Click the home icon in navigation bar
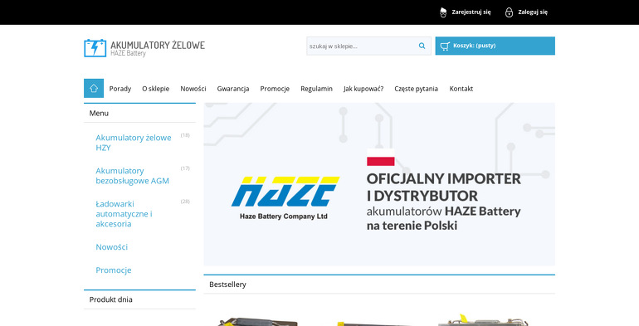The height and width of the screenshot is (326, 639). click(94, 88)
